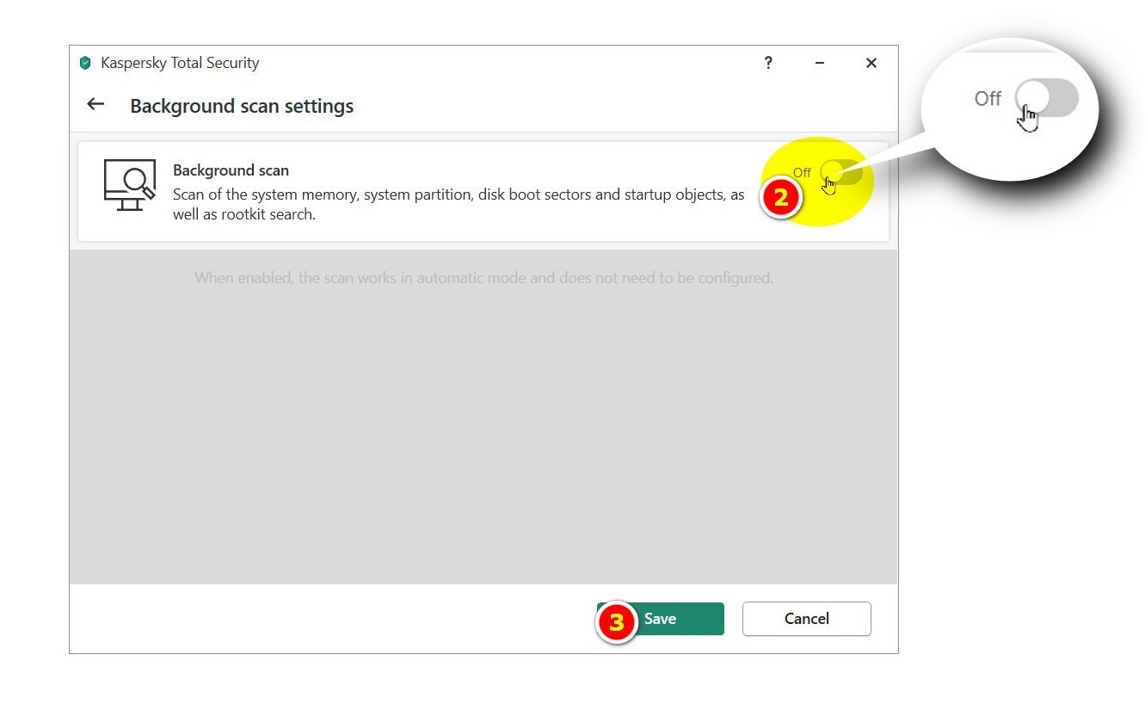Minimize the Kaspersky window
Viewport: 1145px width, 710px height.
pyautogui.click(x=820, y=63)
